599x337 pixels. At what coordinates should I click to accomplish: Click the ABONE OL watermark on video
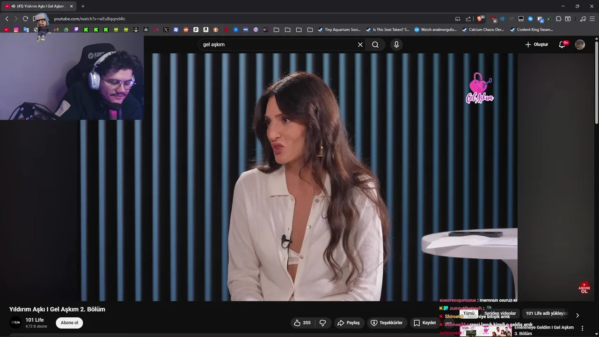click(584, 288)
